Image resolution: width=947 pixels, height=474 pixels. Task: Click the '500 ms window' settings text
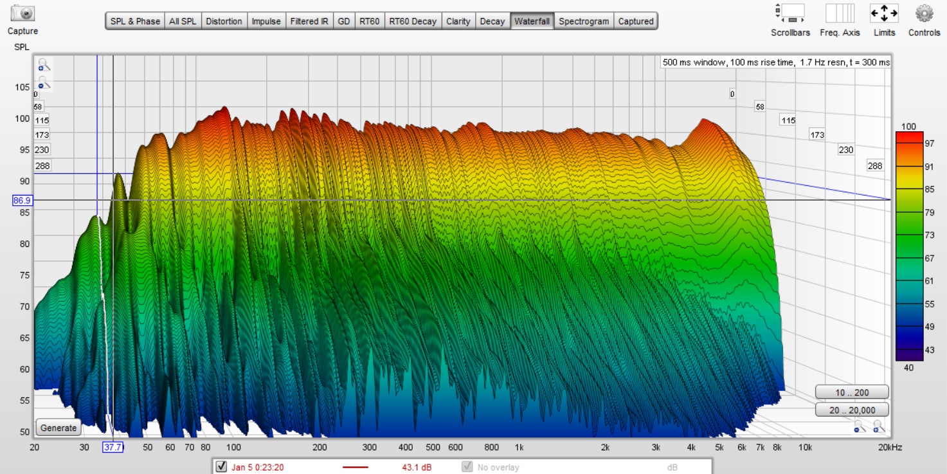tap(776, 62)
